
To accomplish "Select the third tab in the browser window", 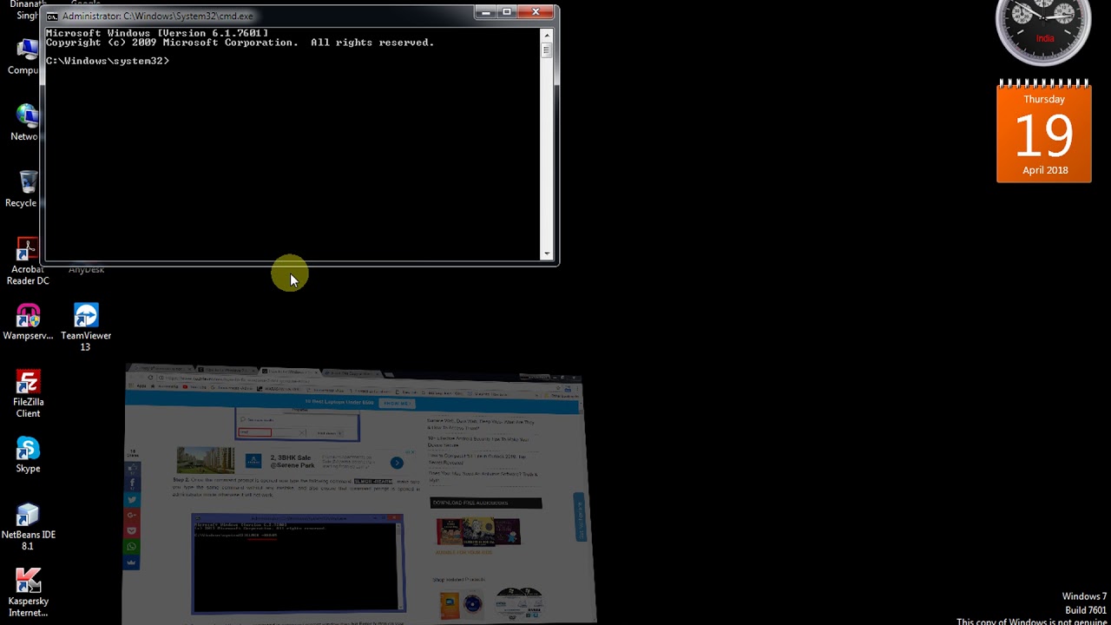I will point(292,372).
